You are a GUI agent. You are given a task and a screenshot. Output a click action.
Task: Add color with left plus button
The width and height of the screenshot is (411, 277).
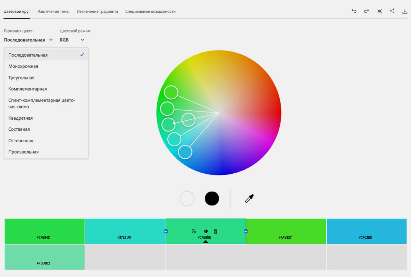pos(166,231)
